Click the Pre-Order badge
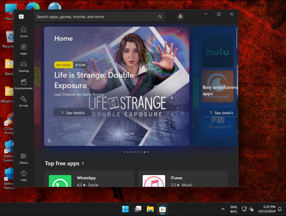The width and height of the screenshot is (286, 216). point(64,65)
